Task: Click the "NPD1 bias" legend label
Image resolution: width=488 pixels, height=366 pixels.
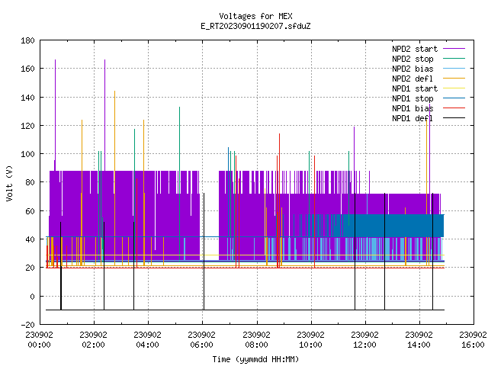Action: point(413,108)
